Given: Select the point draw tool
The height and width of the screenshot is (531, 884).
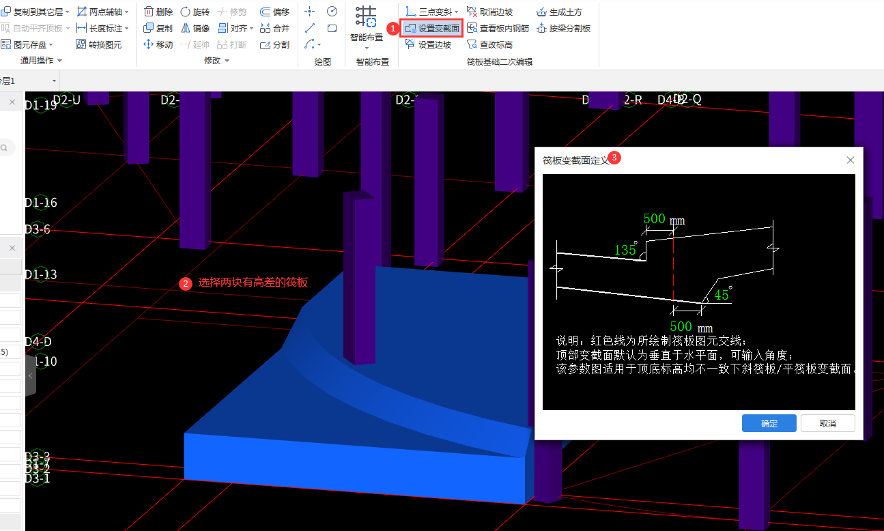Looking at the screenshot, I should click(x=310, y=12).
